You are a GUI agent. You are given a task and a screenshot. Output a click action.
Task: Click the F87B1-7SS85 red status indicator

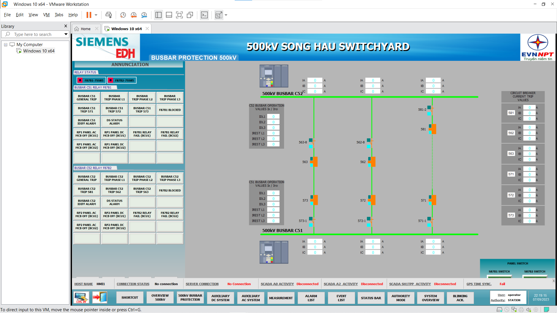tap(81, 80)
